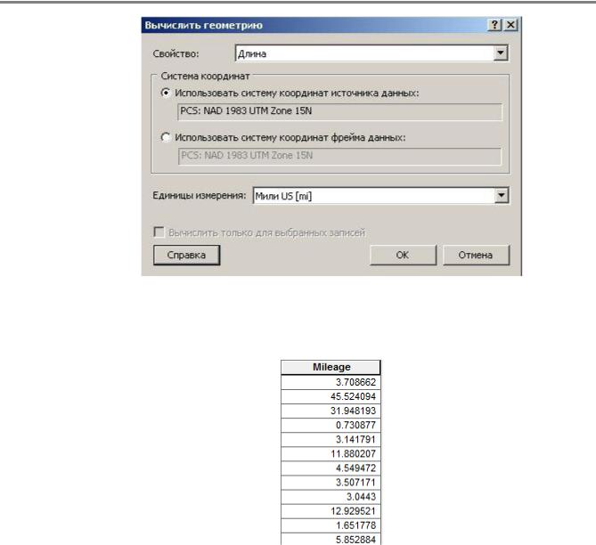The image size is (596, 545).
Task: Click the Mileage column header
Action: click(331, 367)
